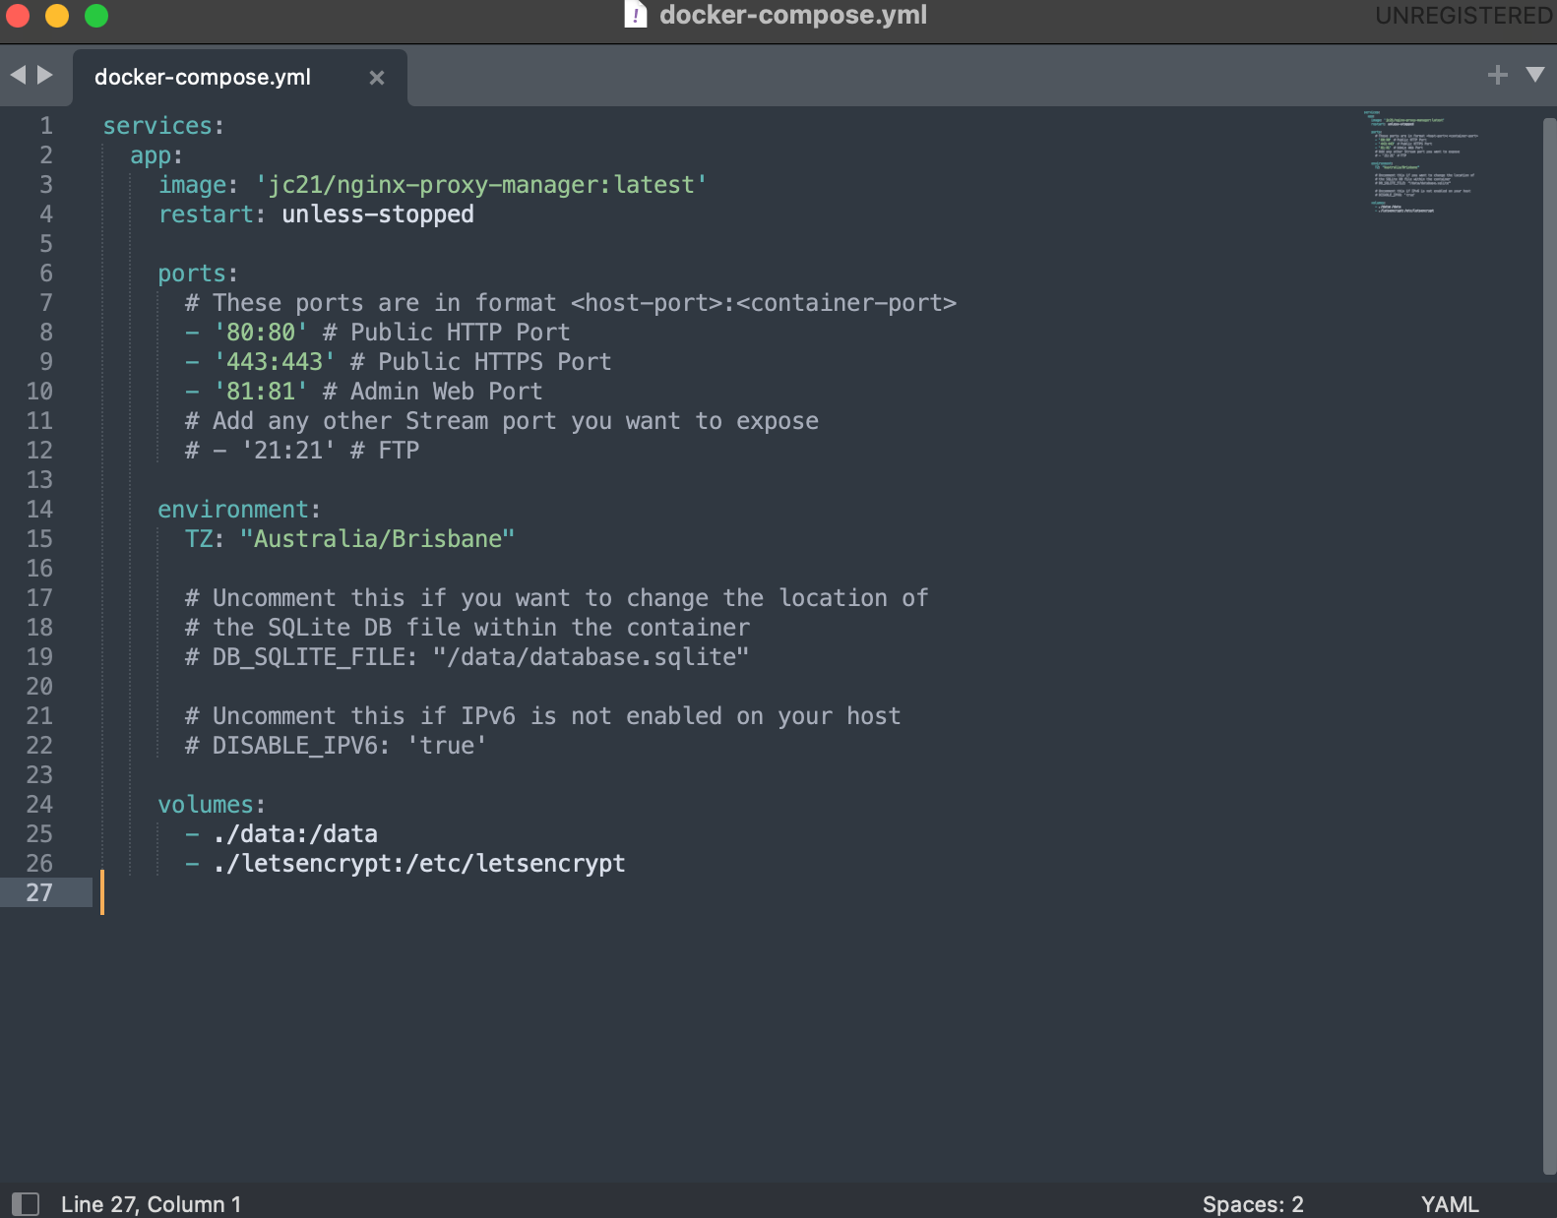
Task: Select the docker-compose.yml tab
Action: pos(239,77)
